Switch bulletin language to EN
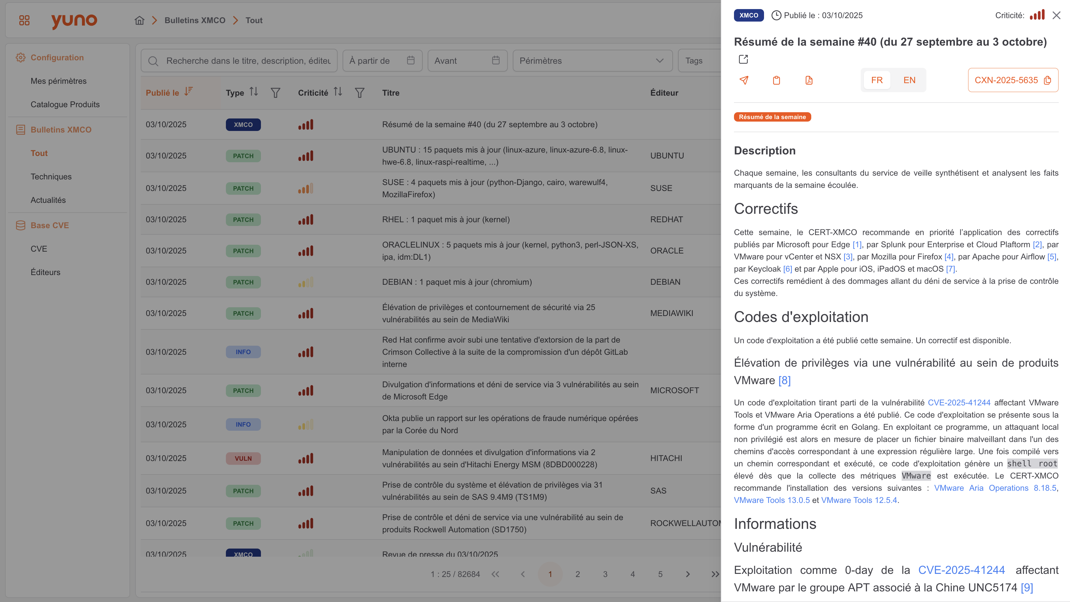This screenshot has width=1070, height=602. pos(909,80)
